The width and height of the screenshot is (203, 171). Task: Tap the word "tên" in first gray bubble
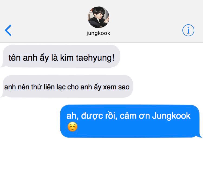coord(15,58)
